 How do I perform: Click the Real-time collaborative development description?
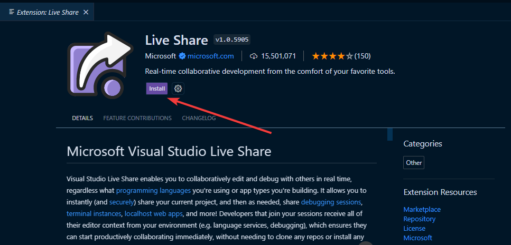[x=270, y=72]
